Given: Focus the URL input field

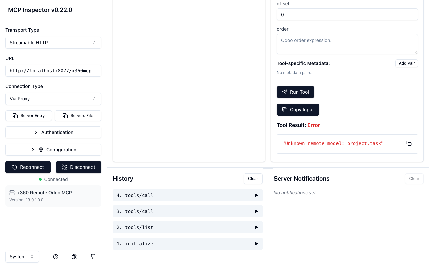Looking at the screenshot, I should click(x=53, y=71).
